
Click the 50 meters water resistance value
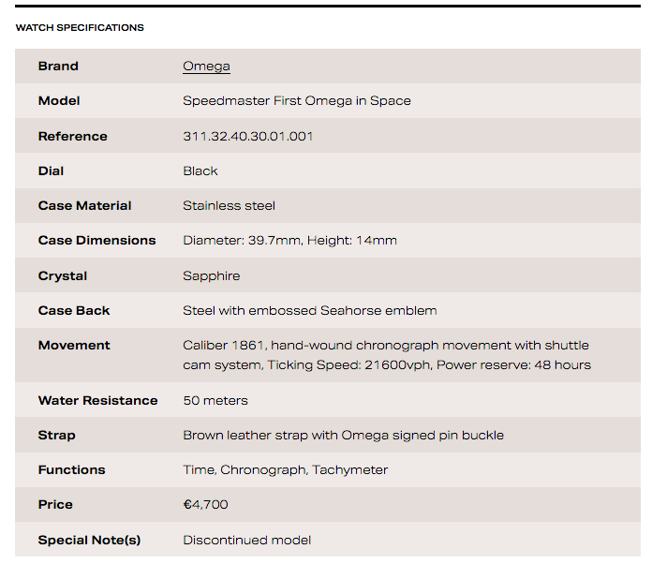point(215,401)
